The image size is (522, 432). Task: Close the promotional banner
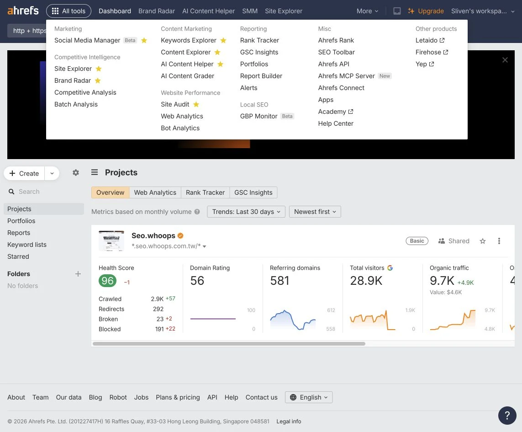[x=505, y=60]
